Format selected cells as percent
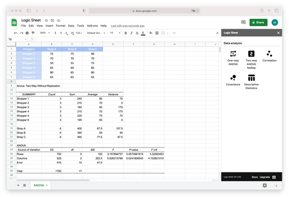 [61, 33]
